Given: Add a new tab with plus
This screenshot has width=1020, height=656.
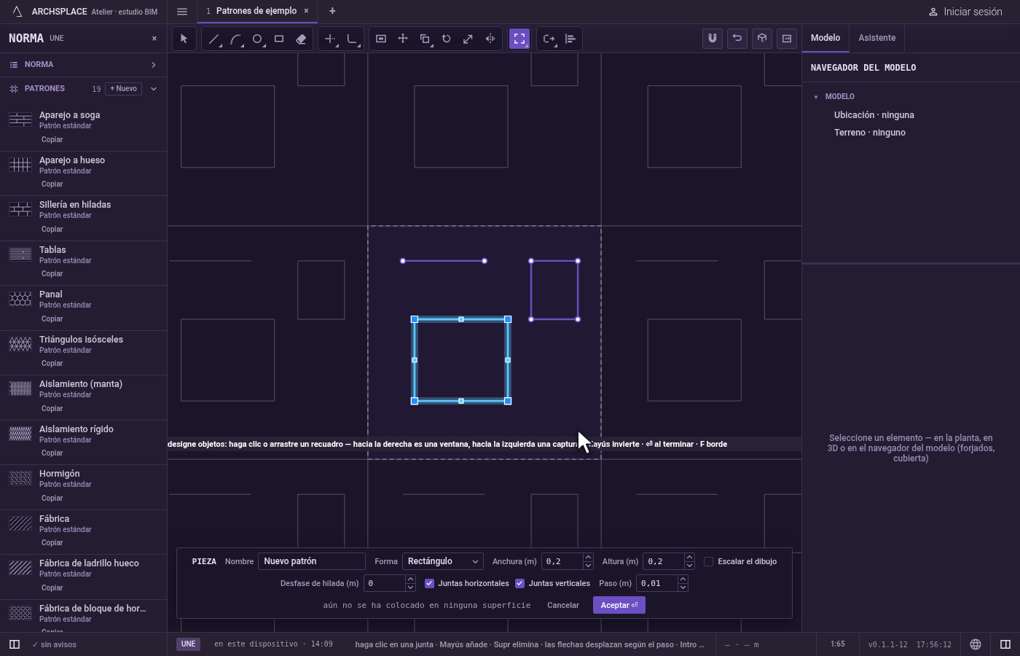Looking at the screenshot, I should 332,11.
